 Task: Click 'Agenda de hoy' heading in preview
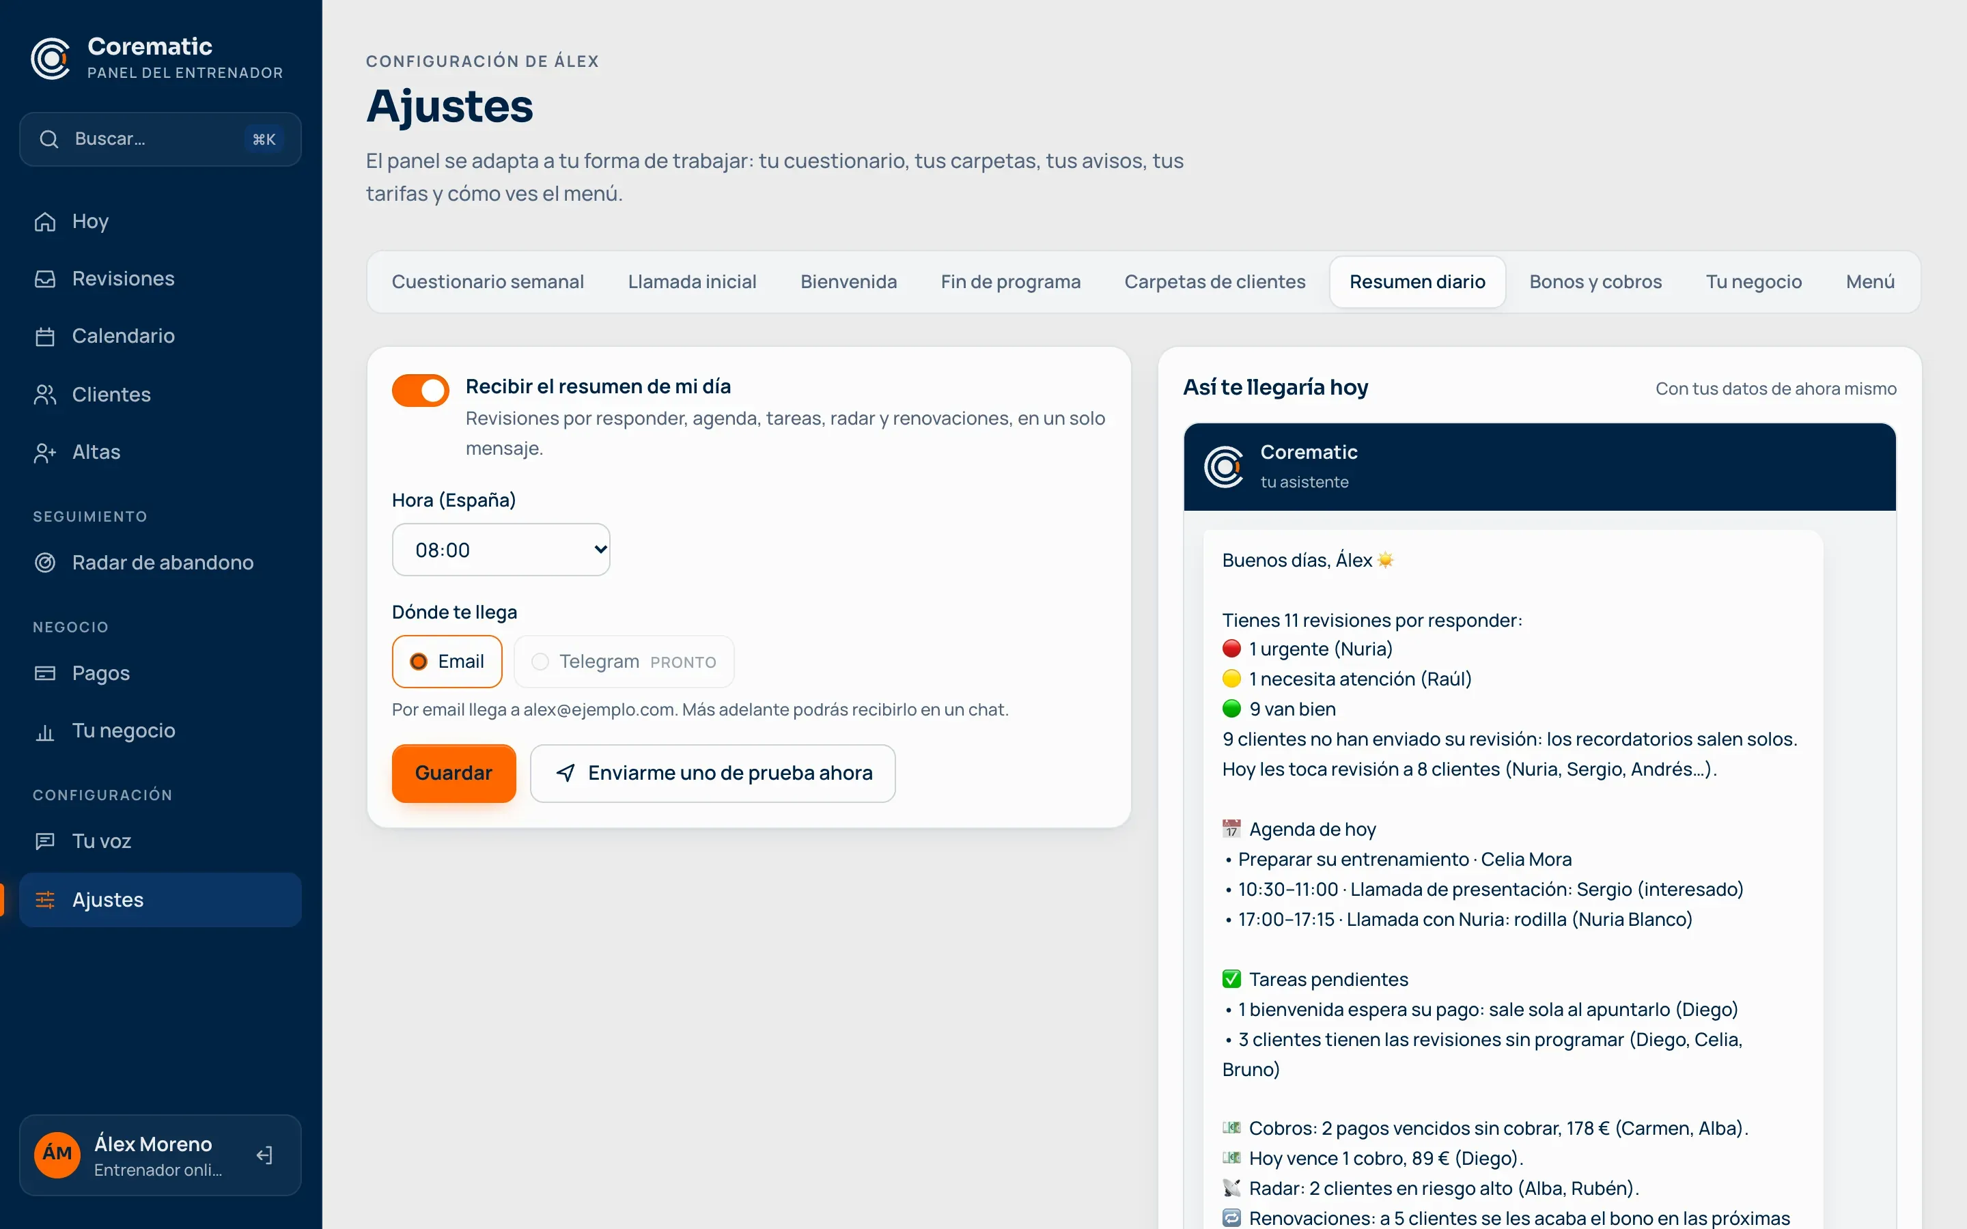tap(1299, 829)
